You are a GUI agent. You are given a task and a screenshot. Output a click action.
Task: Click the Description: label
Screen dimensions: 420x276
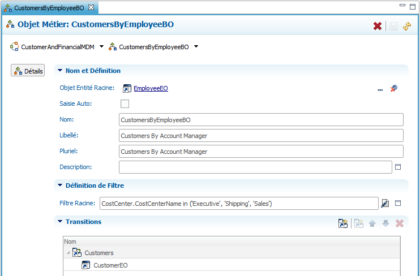75,167
